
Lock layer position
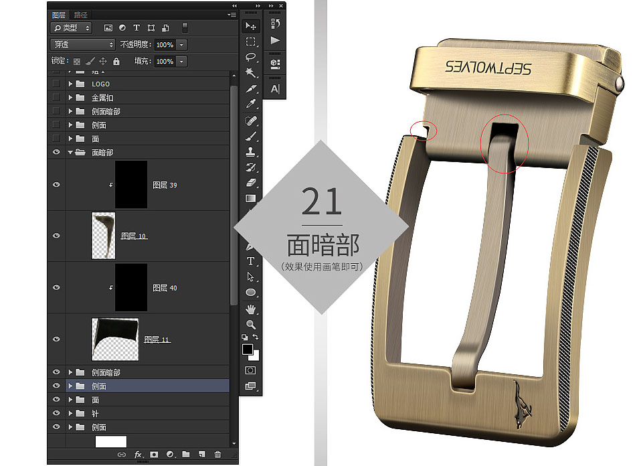click(x=103, y=61)
